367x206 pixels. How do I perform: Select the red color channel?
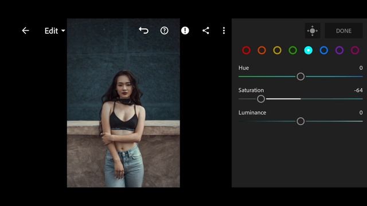click(x=246, y=50)
